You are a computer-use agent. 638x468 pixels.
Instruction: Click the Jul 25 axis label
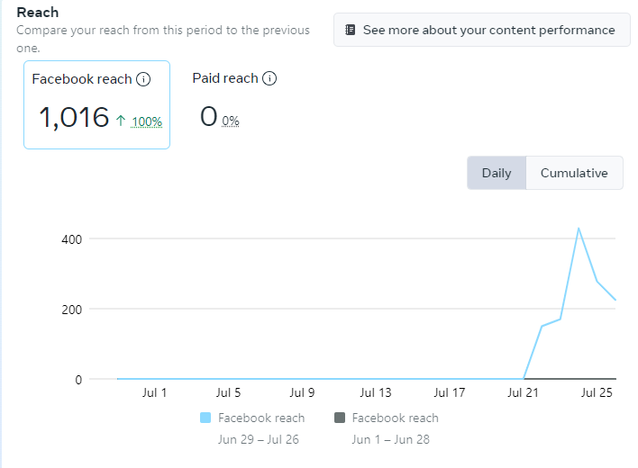point(597,392)
